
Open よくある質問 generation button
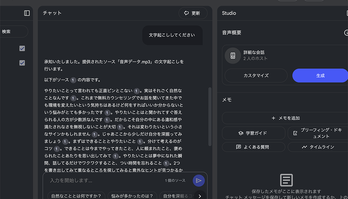[254, 147]
